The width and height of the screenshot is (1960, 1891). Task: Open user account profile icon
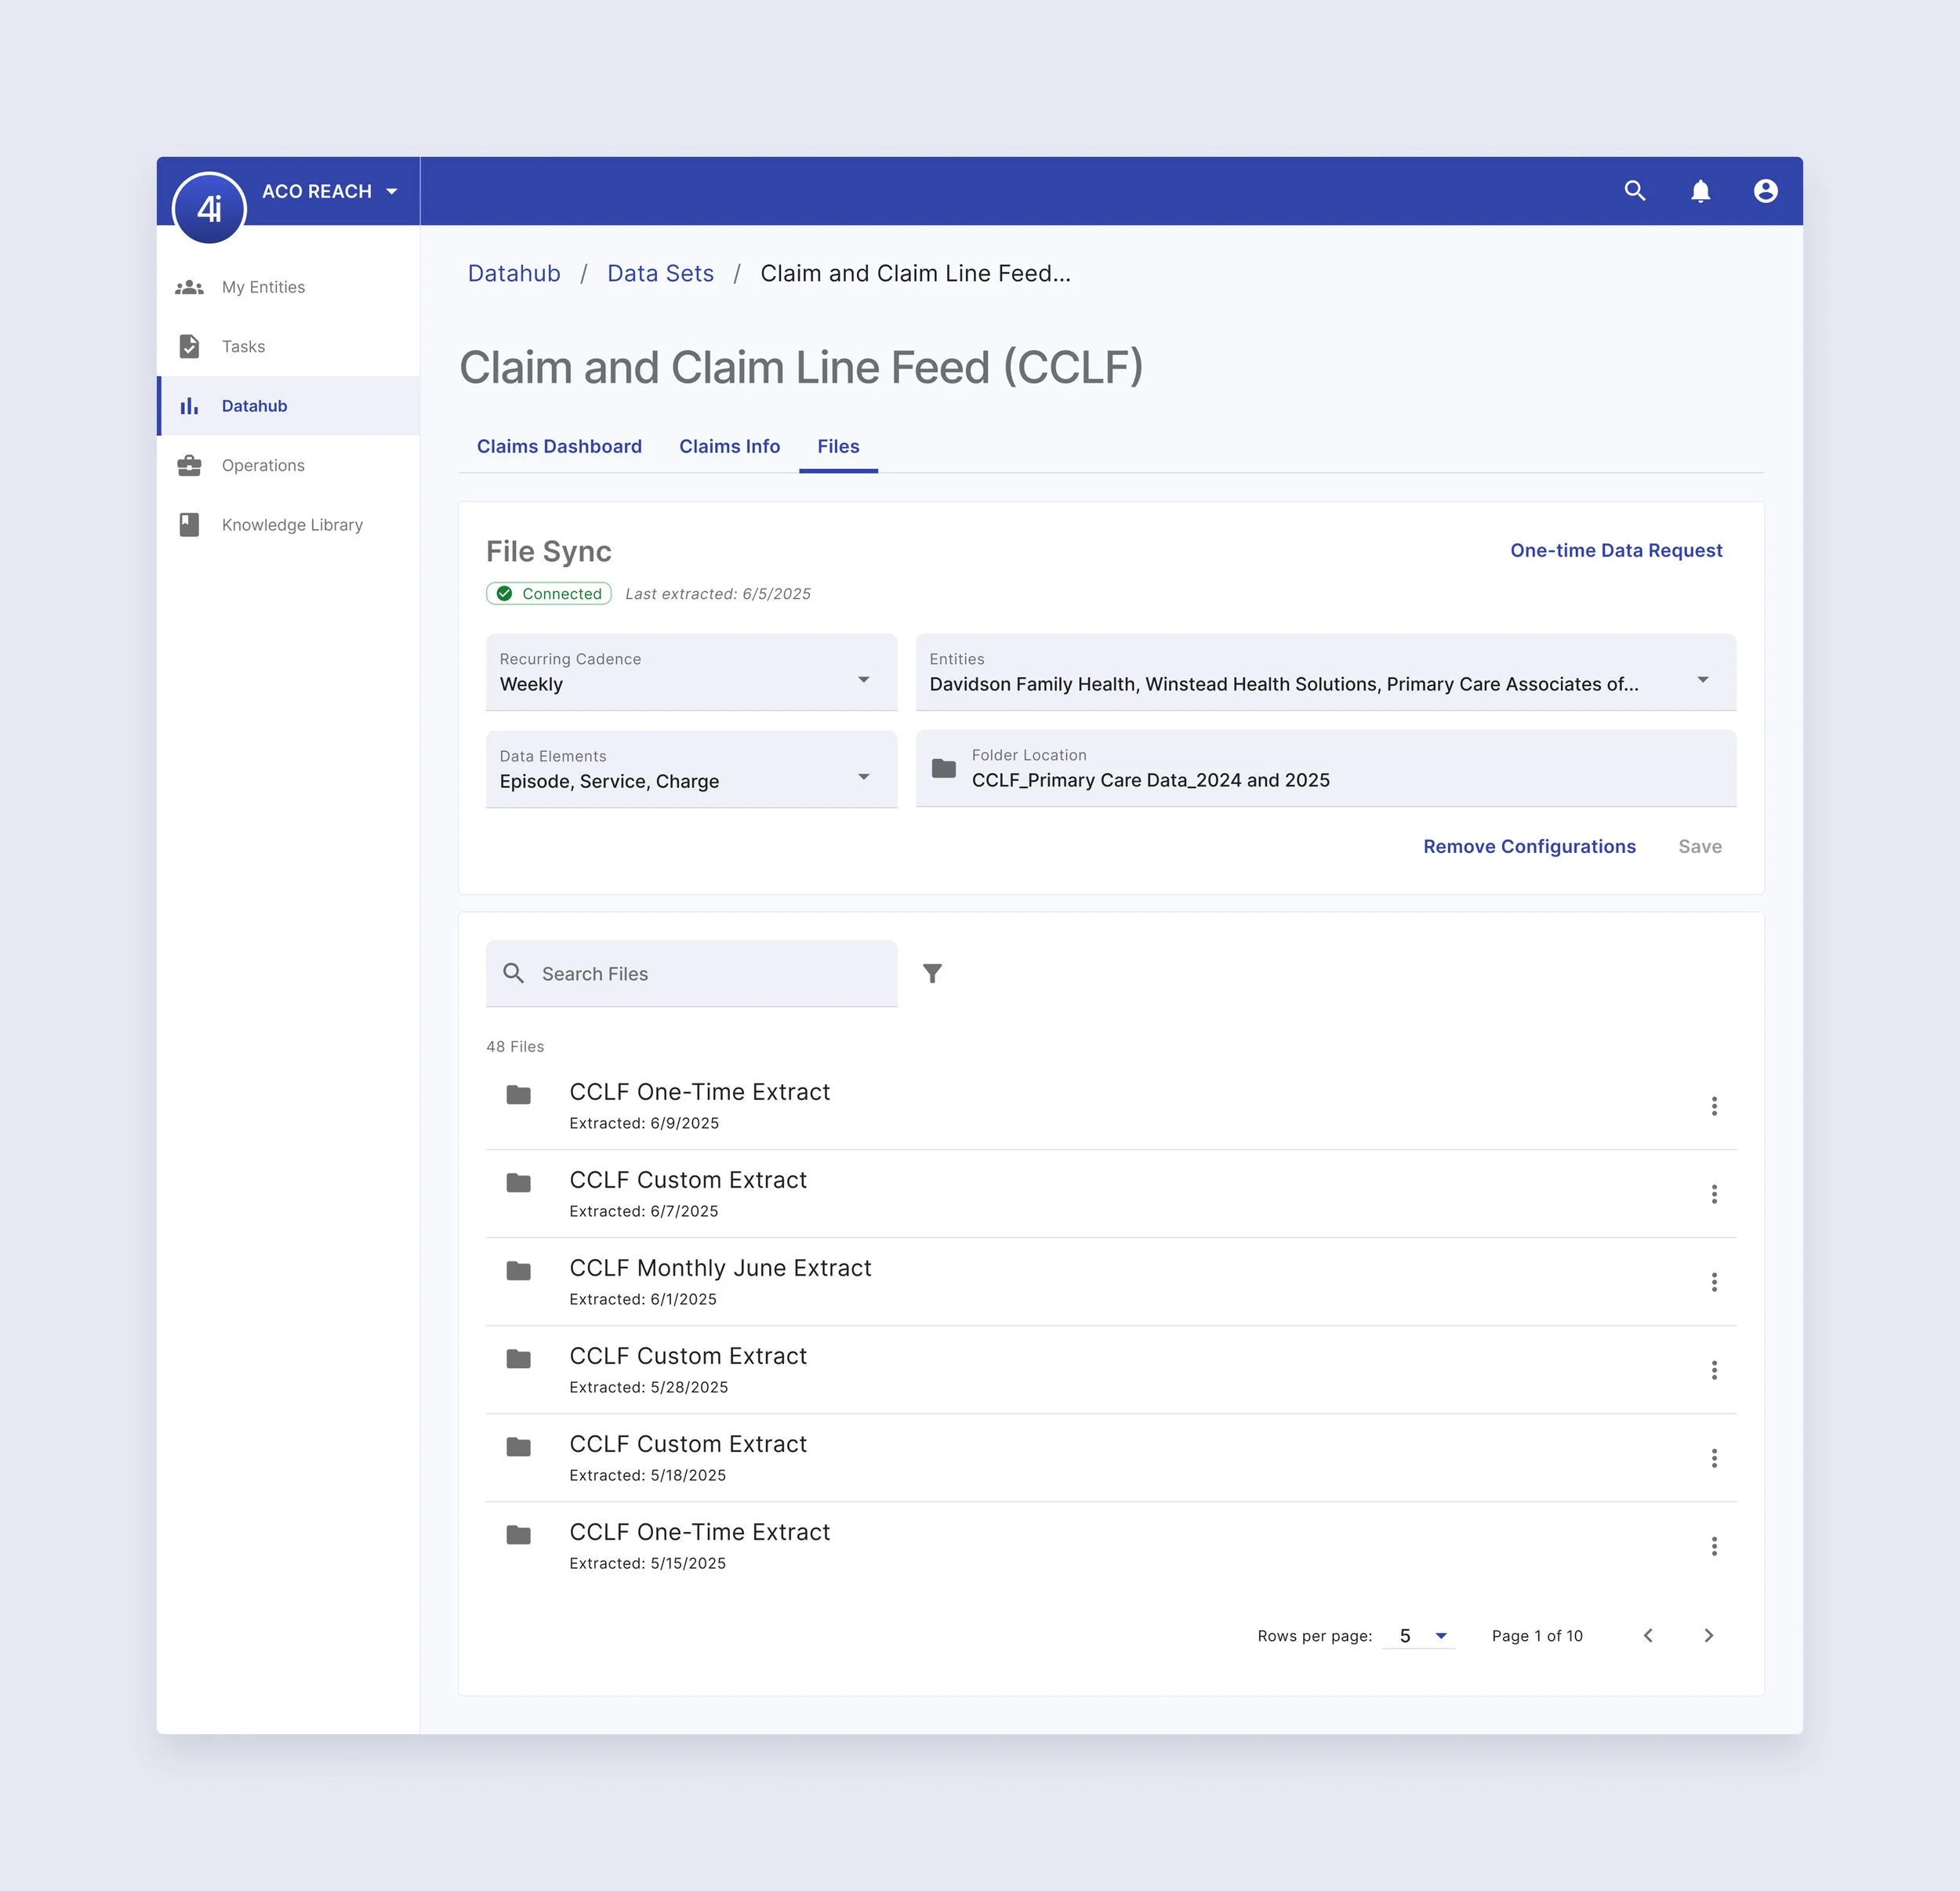[1765, 191]
